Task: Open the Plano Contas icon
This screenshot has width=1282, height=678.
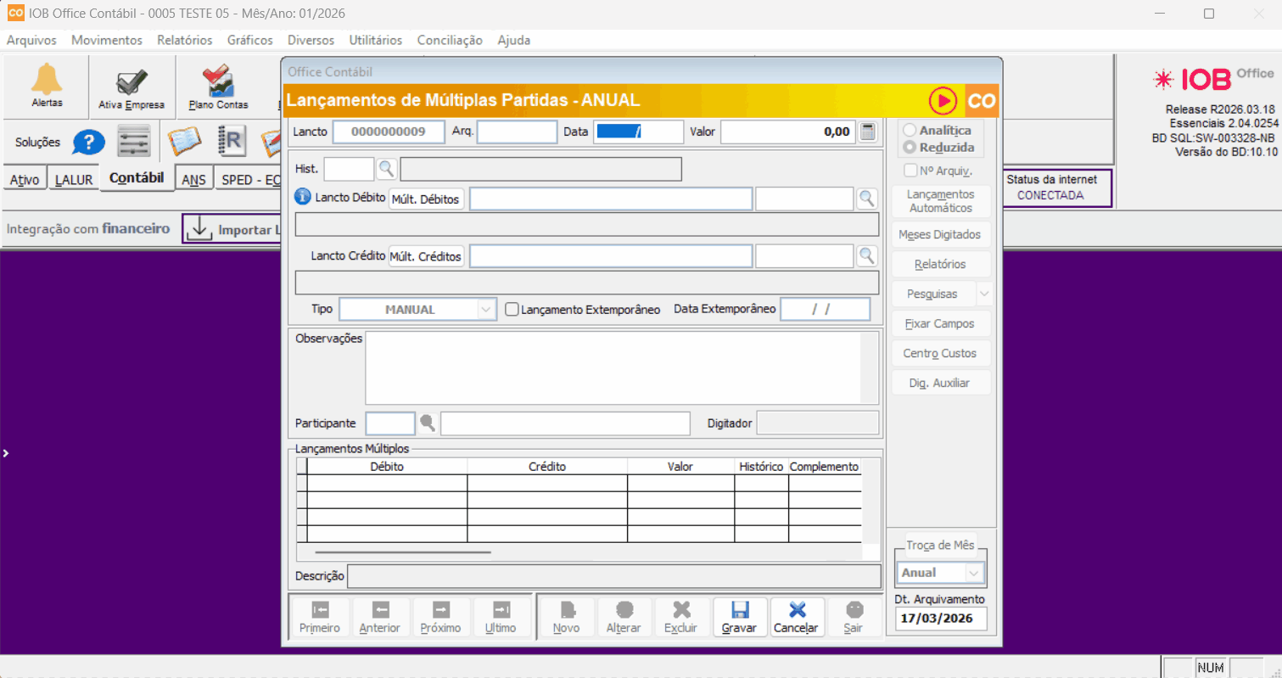Action: (218, 82)
